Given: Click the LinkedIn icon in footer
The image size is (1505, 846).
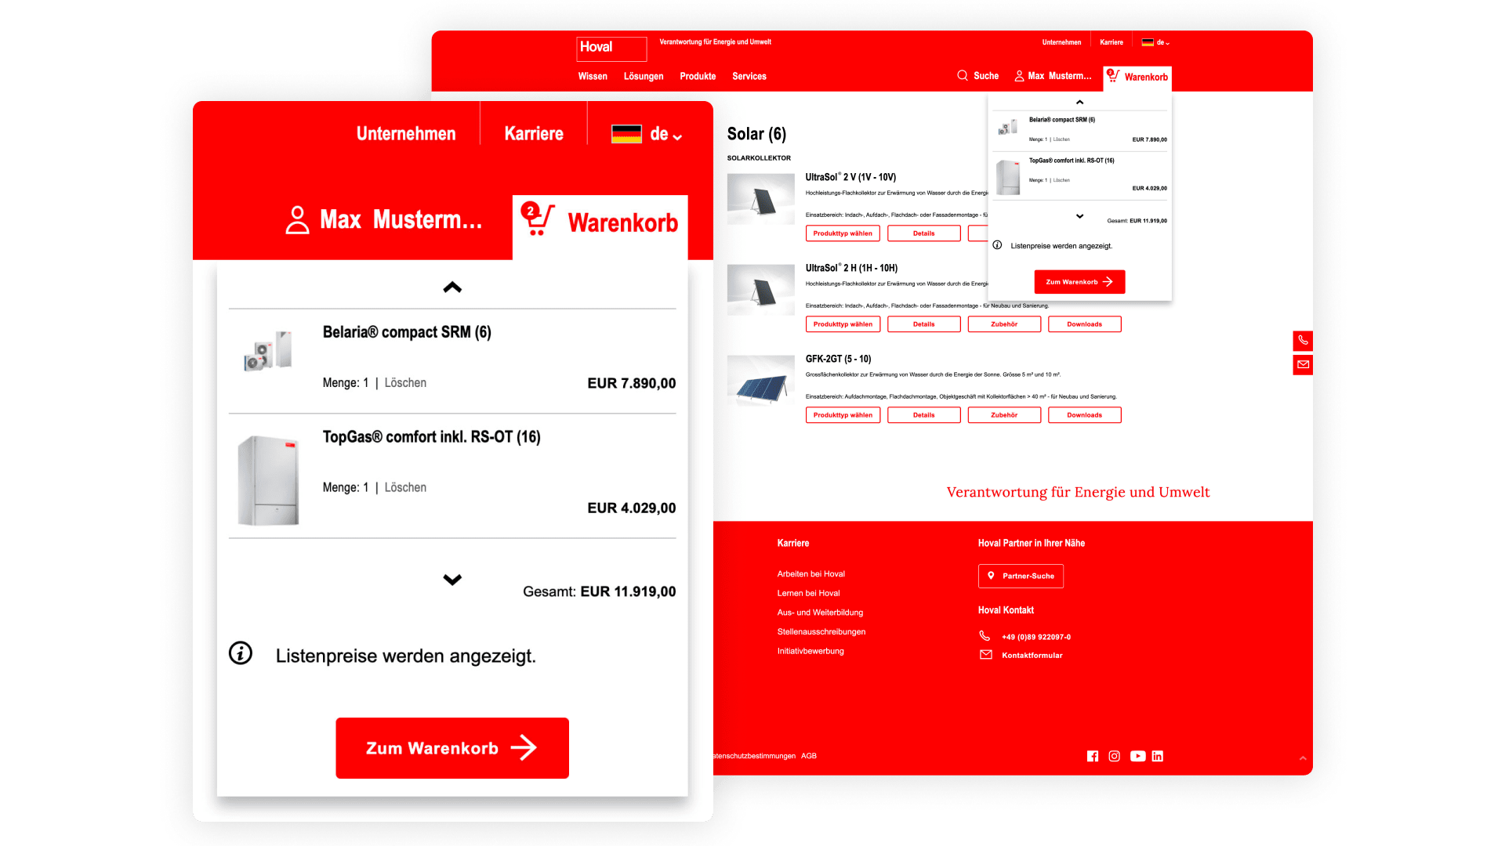Looking at the screenshot, I should (x=1157, y=755).
